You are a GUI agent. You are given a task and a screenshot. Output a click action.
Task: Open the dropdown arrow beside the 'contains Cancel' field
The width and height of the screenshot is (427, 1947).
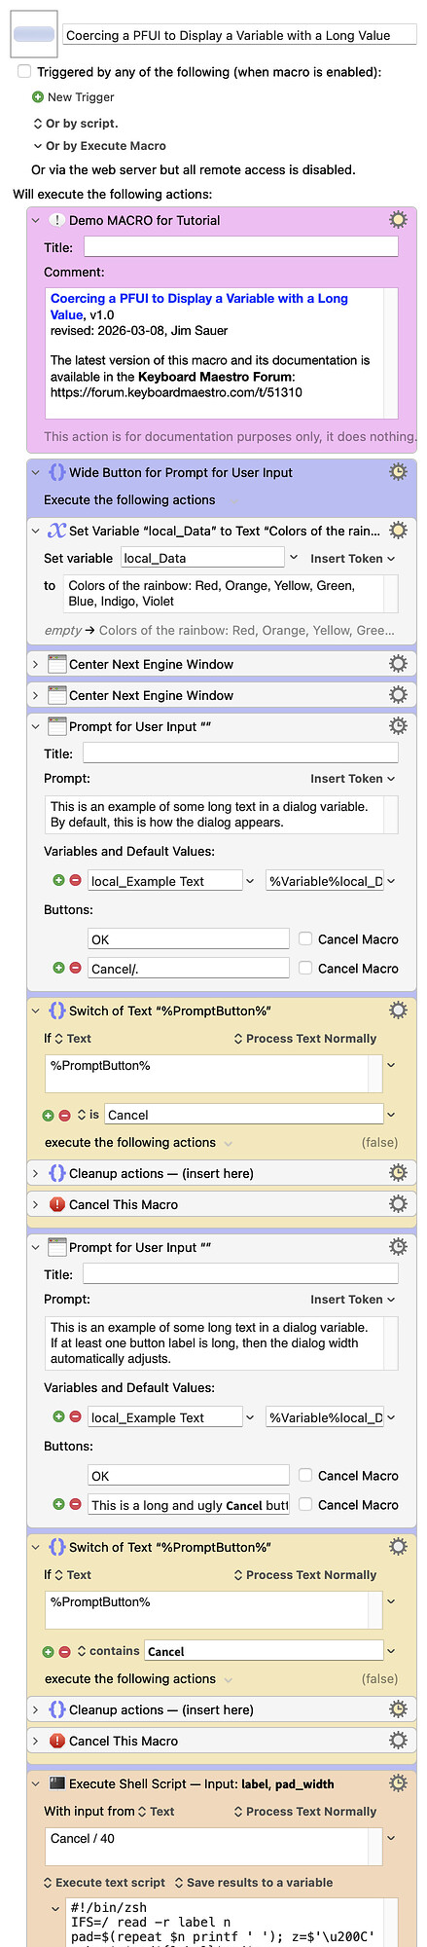pyautogui.click(x=391, y=1651)
